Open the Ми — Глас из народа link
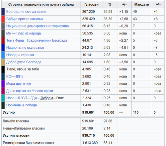The height and width of the screenshot is (146, 166). coord(24,33)
